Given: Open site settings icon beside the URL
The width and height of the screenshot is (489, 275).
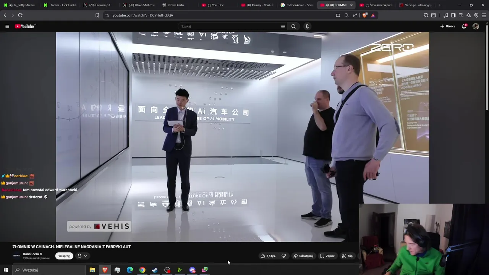Looking at the screenshot, I should 107,15.
